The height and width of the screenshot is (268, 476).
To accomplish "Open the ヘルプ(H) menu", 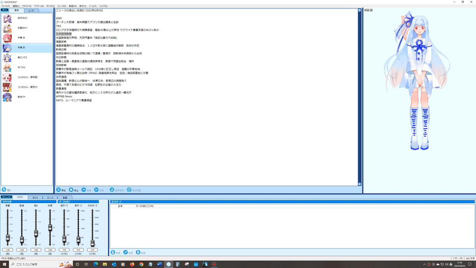I will (x=103, y=6).
